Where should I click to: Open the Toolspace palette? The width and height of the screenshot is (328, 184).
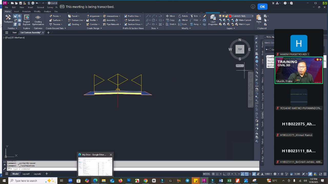8,19
